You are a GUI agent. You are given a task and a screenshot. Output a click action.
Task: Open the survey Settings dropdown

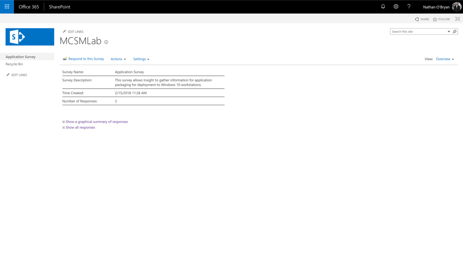click(141, 59)
